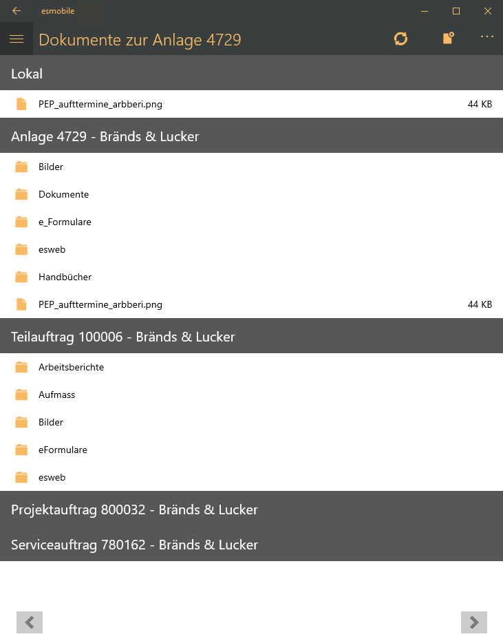This screenshot has width=503, height=641.
Task: Click the Handbücher folder icon
Action: click(21, 277)
